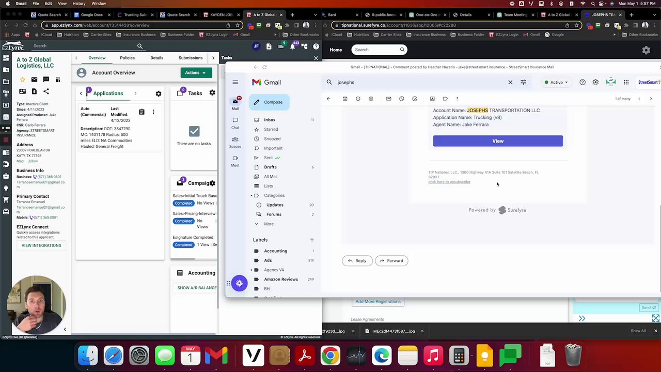Open EZLynx help question icon
Screen dimensions: 661x372
pyautogui.click(x=316, y=47)
